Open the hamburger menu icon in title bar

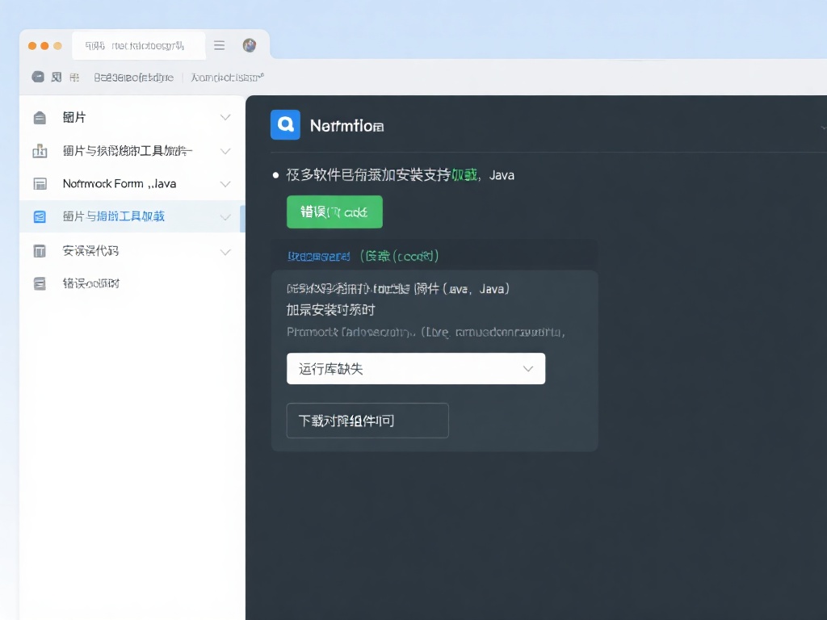click(219, 46)
